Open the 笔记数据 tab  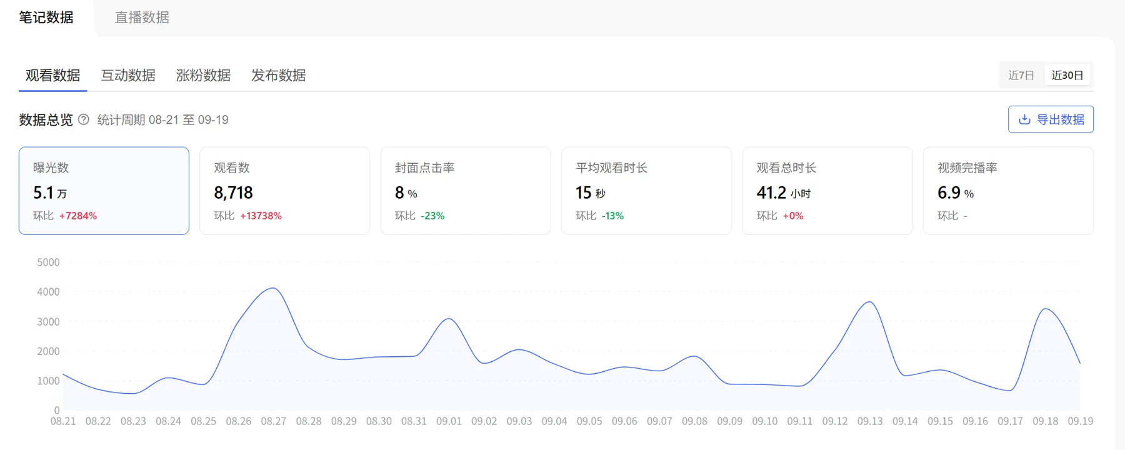46,17
